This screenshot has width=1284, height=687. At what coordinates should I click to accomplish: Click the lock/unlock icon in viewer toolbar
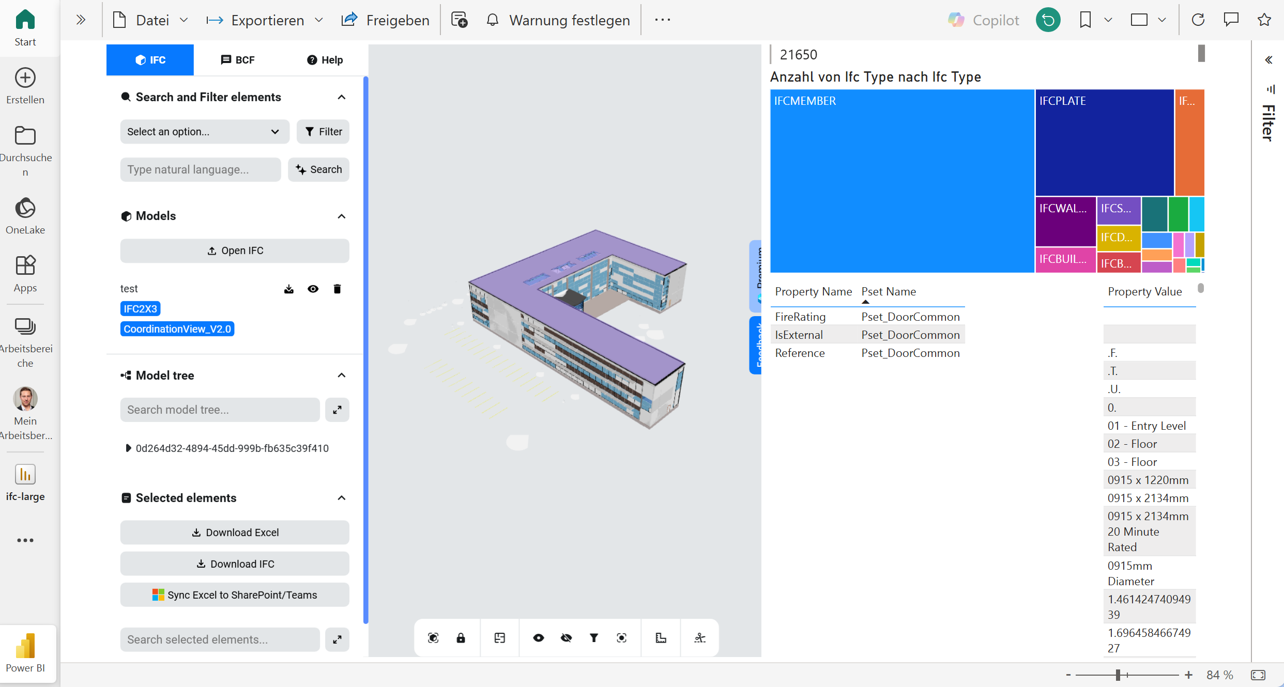click(x=462, y=638)
